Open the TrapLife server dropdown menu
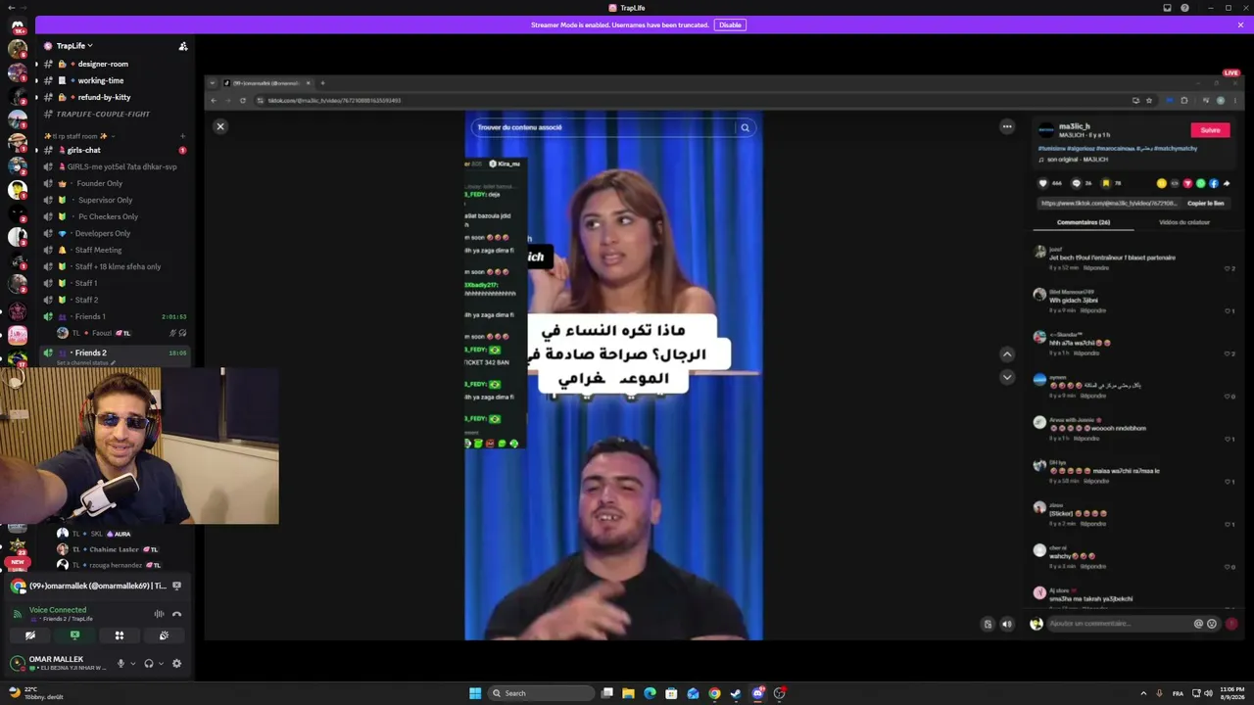Viewport: 1254px width, 705px height. (x=74, y=46)
